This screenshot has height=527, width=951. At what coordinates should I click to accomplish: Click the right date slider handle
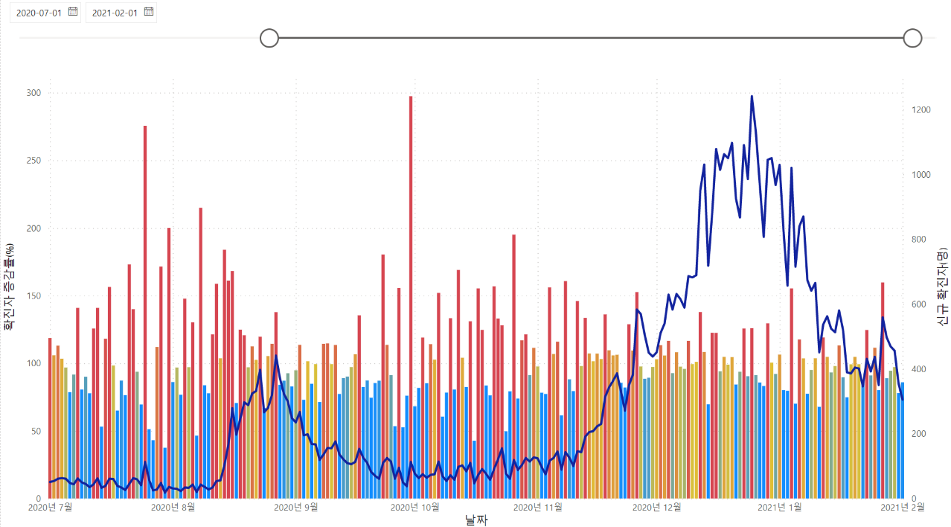(x=912, y=38)
